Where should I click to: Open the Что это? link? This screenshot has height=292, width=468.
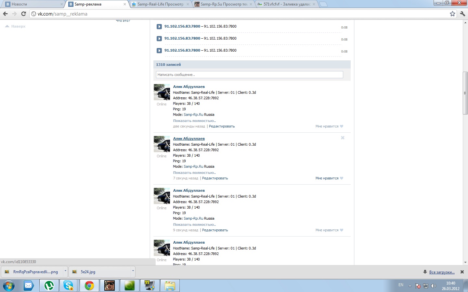tap(123, 21)
